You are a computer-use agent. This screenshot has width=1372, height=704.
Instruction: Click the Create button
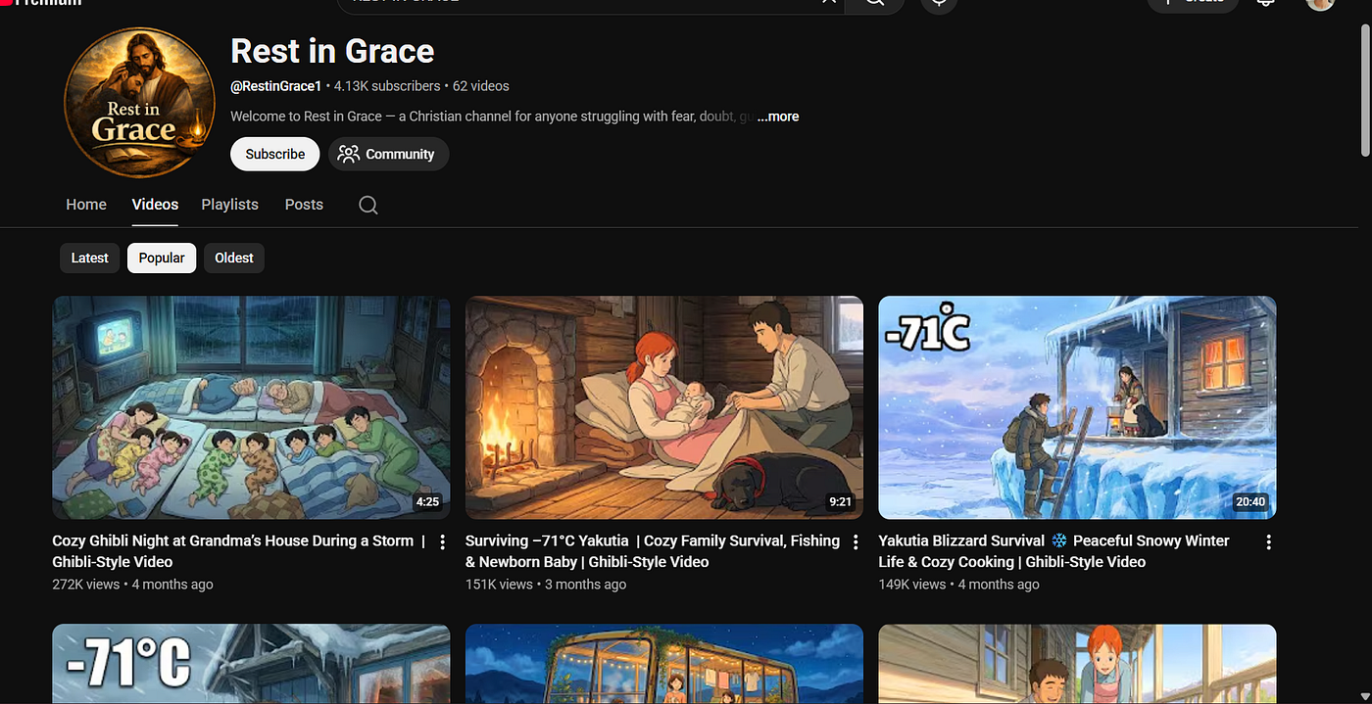click(x=1193, y=3)
